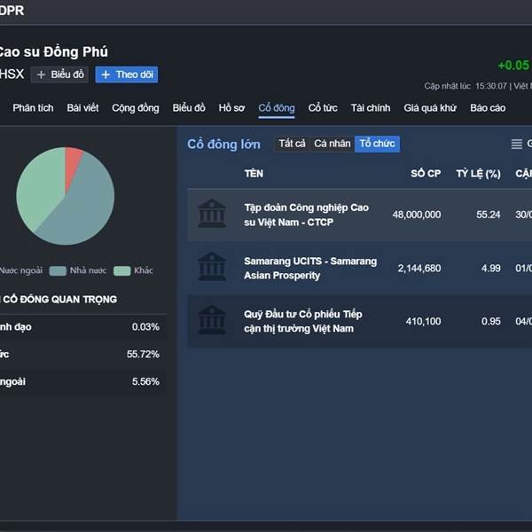Click the institution icon for Quỹ Đầu tư Cổ phiếu
Image resolution: width=532 pixels, height=532 pixels.
pyautogui.click(x=212, y=321)
